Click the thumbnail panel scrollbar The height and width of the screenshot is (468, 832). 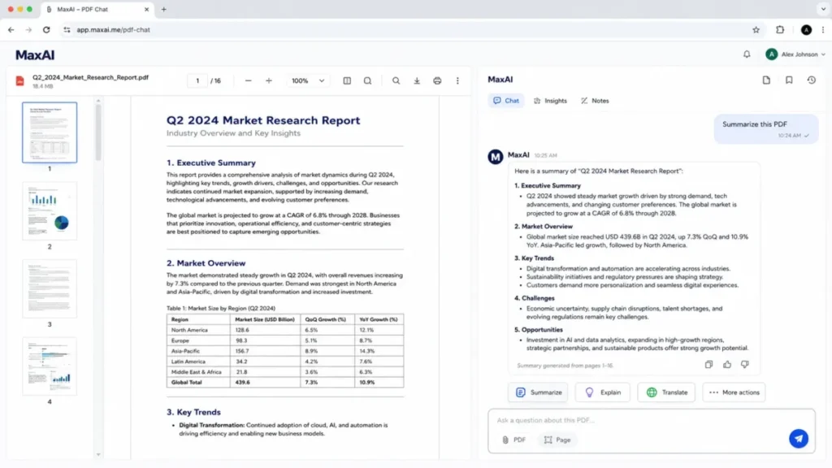[98, 132]
